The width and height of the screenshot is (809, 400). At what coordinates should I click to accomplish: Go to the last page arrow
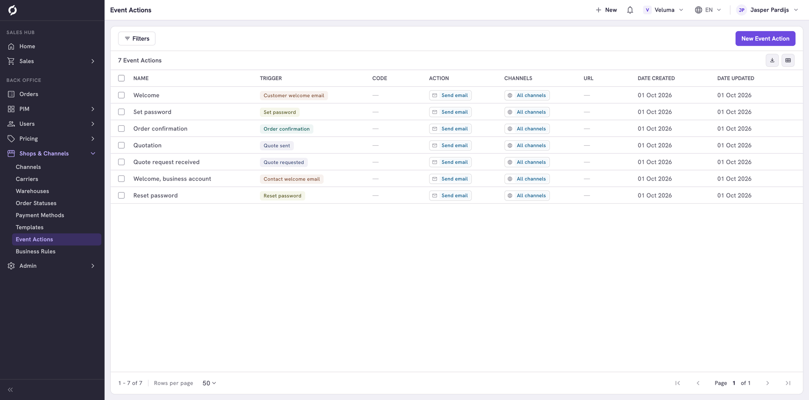click(788, 383)
